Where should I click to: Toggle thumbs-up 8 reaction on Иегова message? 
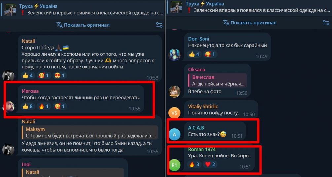[28, 106]
